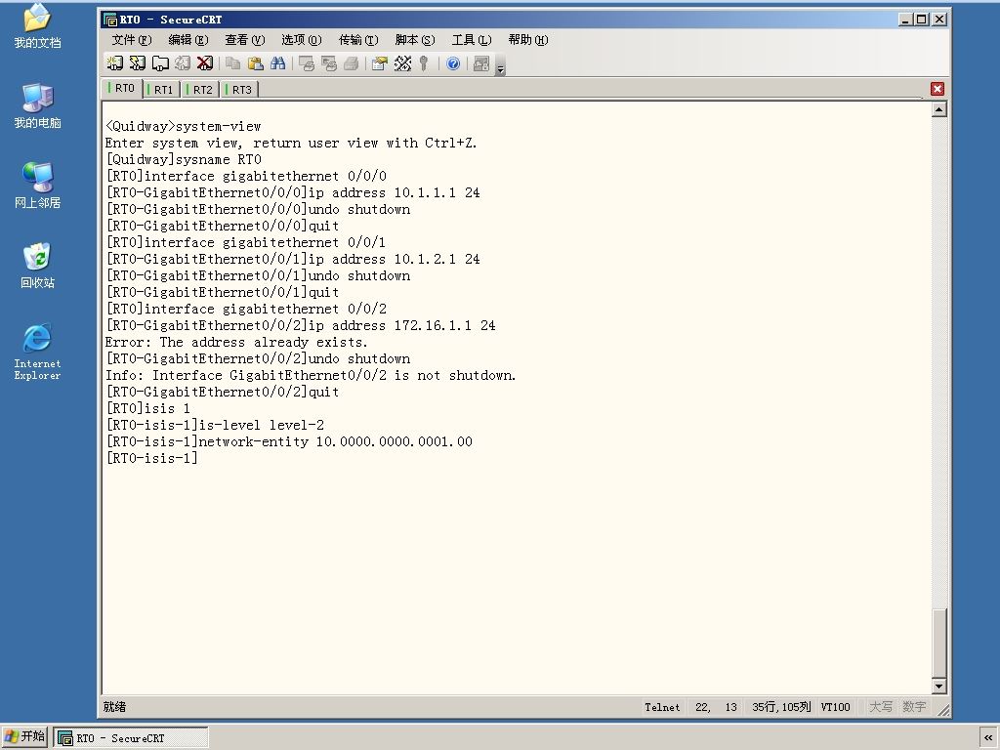Click the SecureCRT title bar icon
The image size is (1000, 750).
point(109,20)
